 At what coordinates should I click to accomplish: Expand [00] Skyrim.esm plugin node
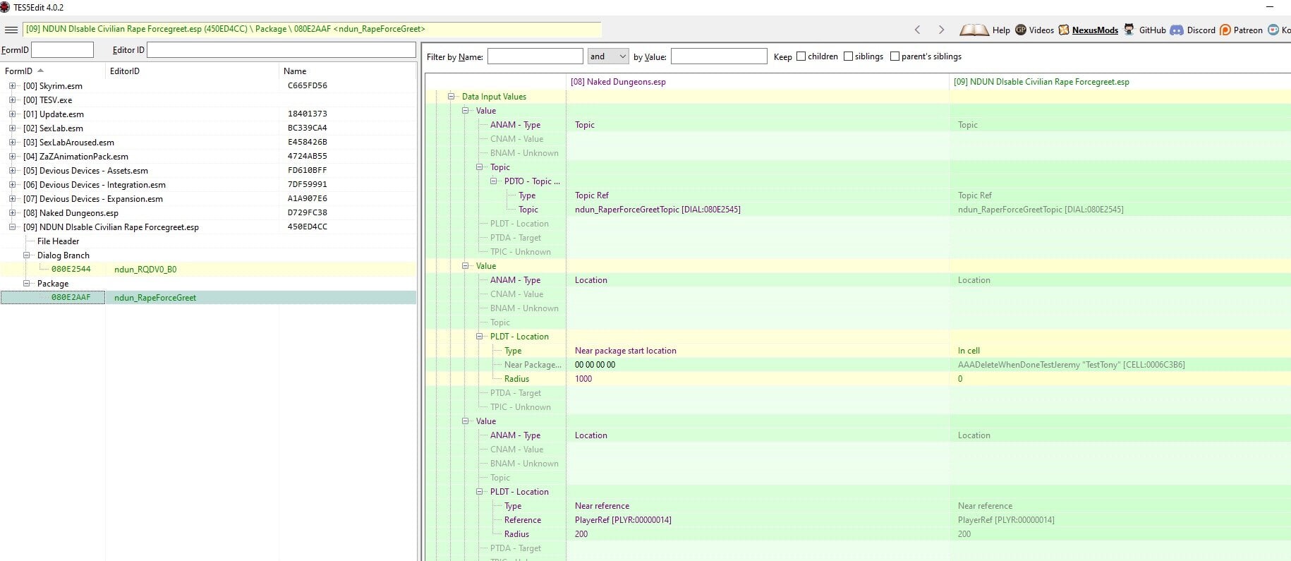(x=12, y=86)
